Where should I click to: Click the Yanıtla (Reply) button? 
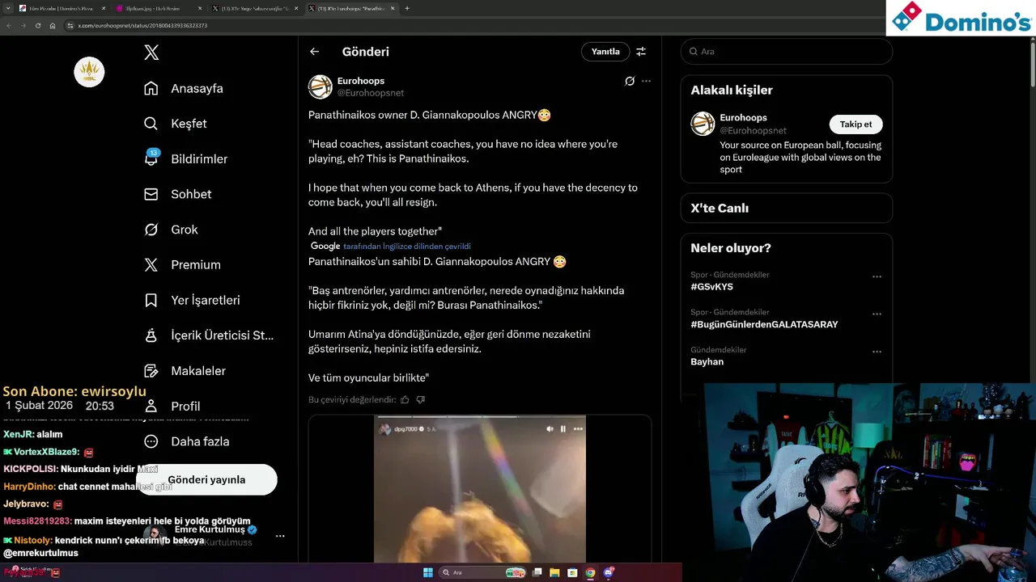click(605, 52)
